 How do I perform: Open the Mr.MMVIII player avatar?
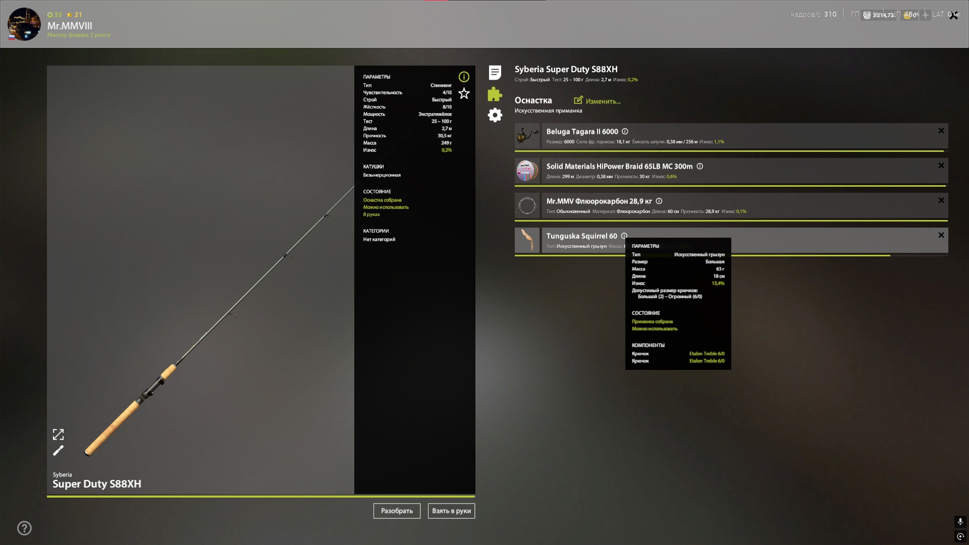pyautogui.click(x=24, y=24)
